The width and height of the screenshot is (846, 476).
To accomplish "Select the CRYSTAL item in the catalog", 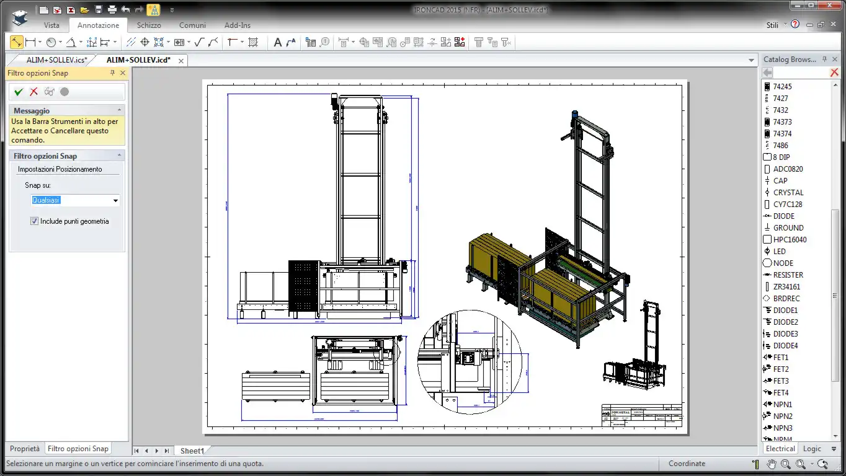I will point(788,193).
